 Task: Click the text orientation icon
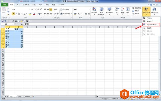(x=55, y=9)
